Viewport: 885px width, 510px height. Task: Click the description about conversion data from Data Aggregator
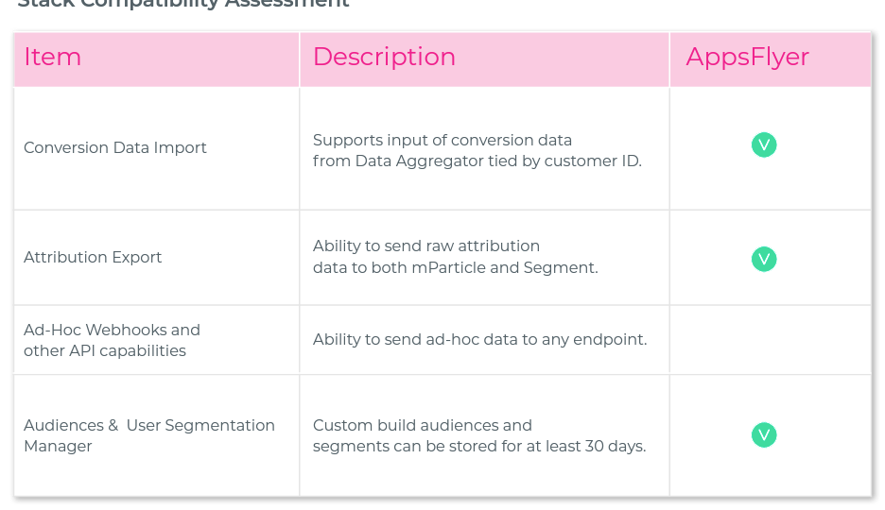coord(477,150)
